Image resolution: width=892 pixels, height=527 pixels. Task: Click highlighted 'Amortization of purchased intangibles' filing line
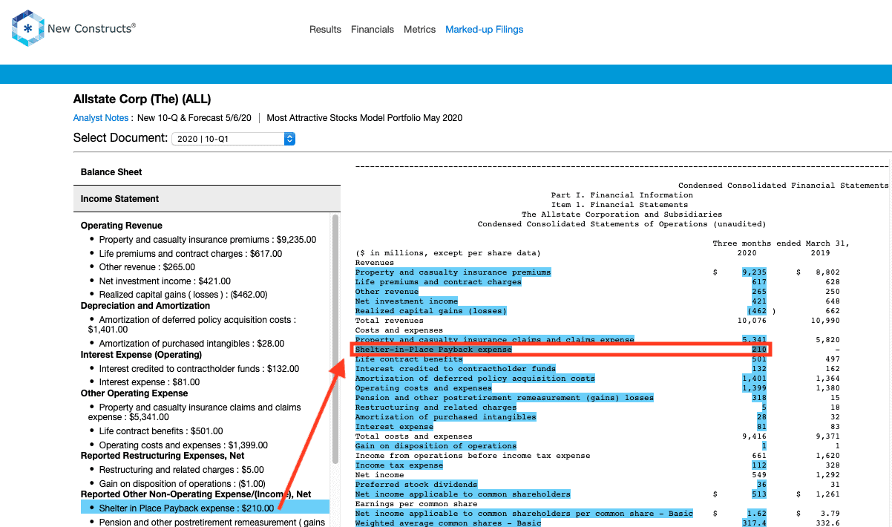click(445, 417)
